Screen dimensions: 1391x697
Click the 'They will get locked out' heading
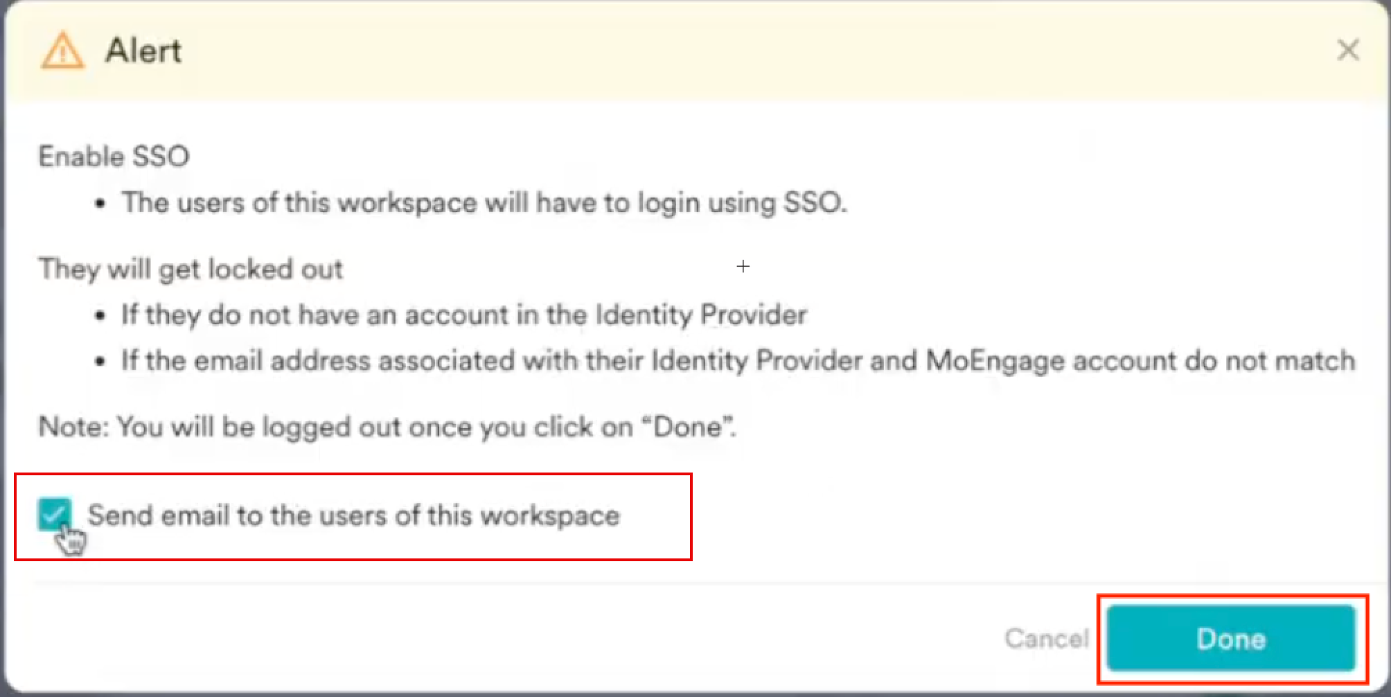point(191,269)
